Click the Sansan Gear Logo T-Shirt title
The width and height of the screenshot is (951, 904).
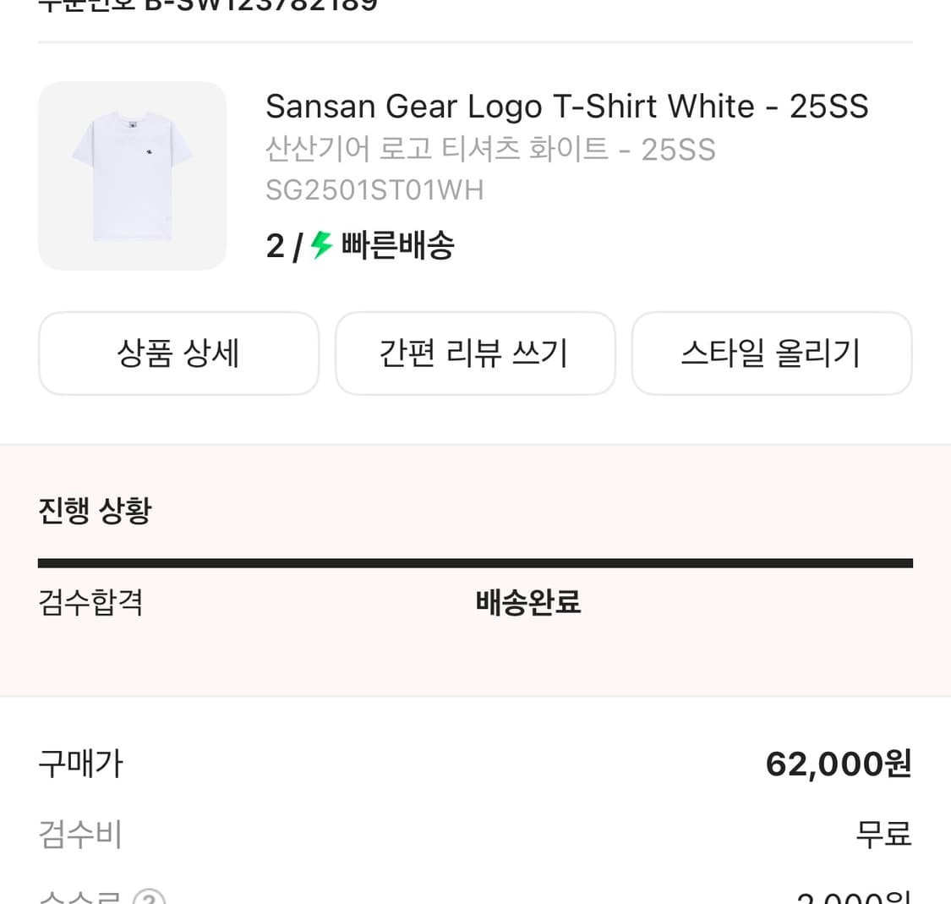[566, 107]
